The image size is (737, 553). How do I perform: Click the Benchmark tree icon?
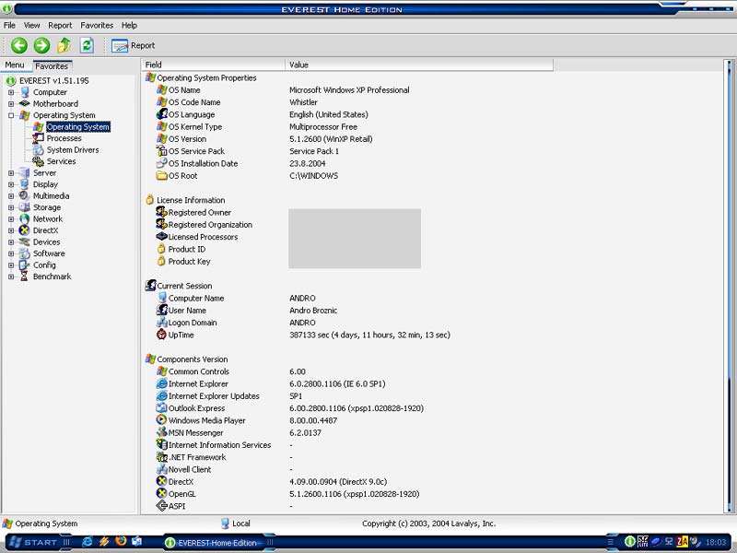click(25, 276)
